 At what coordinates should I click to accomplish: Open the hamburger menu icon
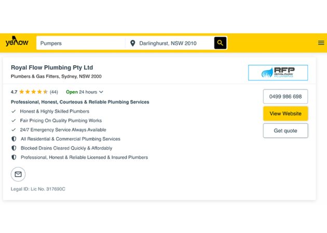click(x=321, y=43)
